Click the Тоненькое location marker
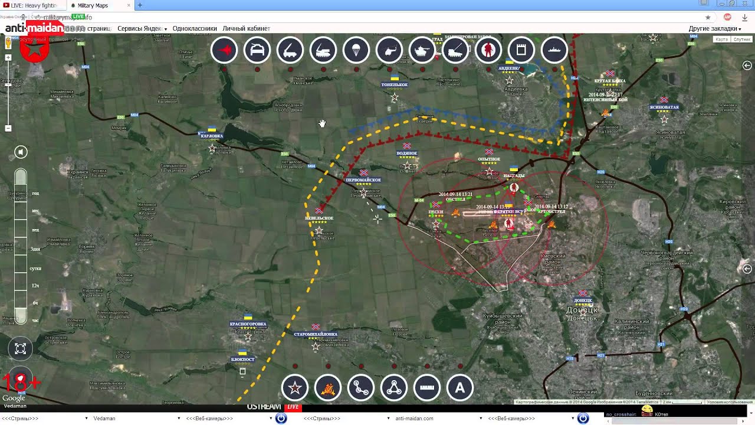The width and height of the screenshot is (755, 425). click(395, 97)
